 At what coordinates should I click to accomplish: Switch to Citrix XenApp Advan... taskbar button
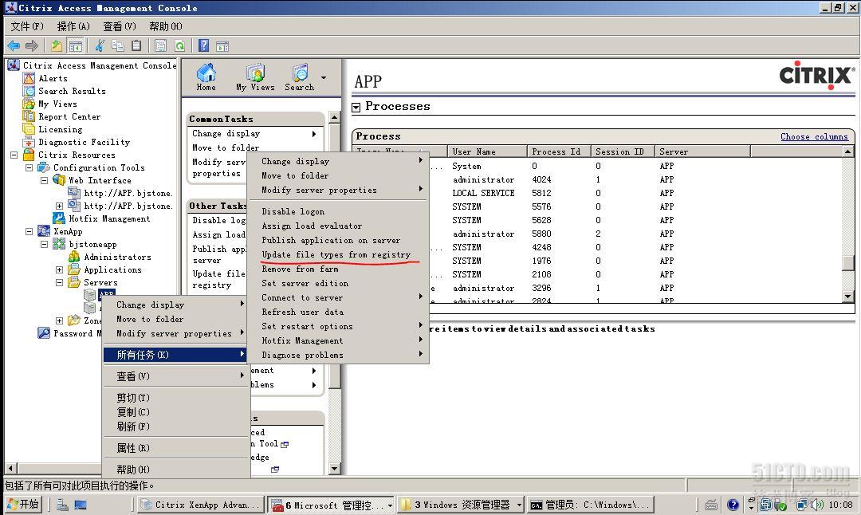(x=202, y=505)
